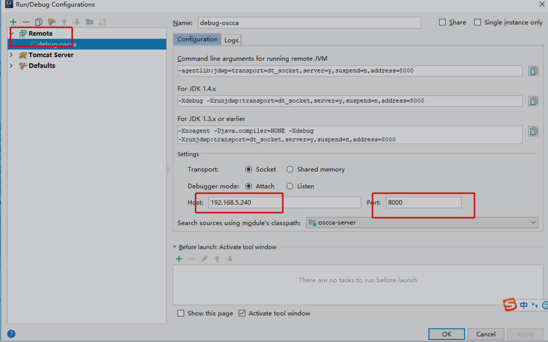Screen dimensions: 548x342
Task: Check Show this page
Action: pos(181,313)
